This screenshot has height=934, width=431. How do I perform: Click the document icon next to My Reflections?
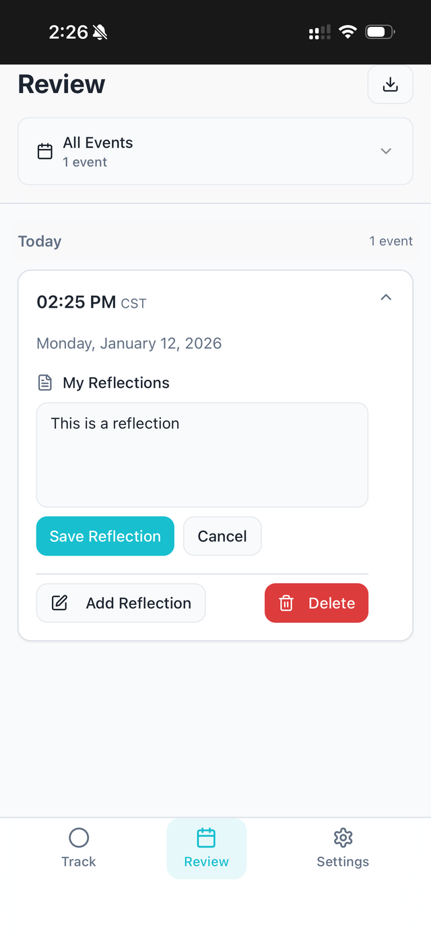pos(44,382)
